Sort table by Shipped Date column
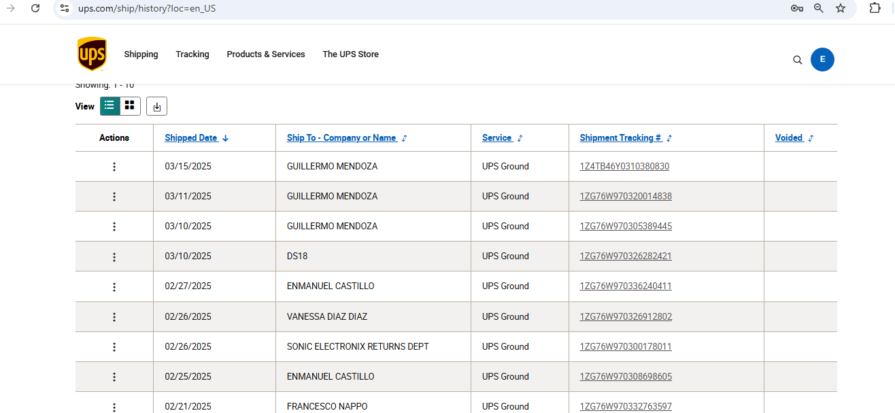Image resolution: width=895 pixels, height=413 pixels. click(x=191, y=138)
